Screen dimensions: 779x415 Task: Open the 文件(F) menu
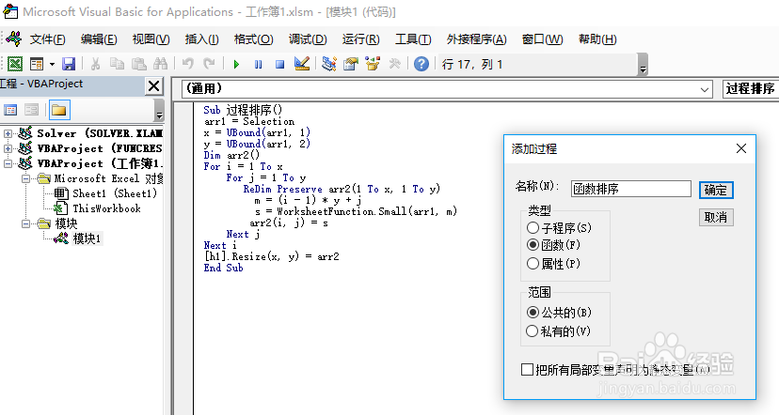[48, 39]
